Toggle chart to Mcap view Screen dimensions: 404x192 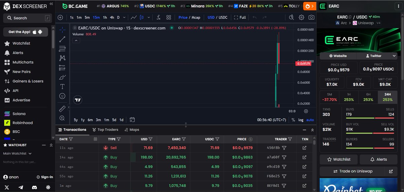tap(196, 17)
